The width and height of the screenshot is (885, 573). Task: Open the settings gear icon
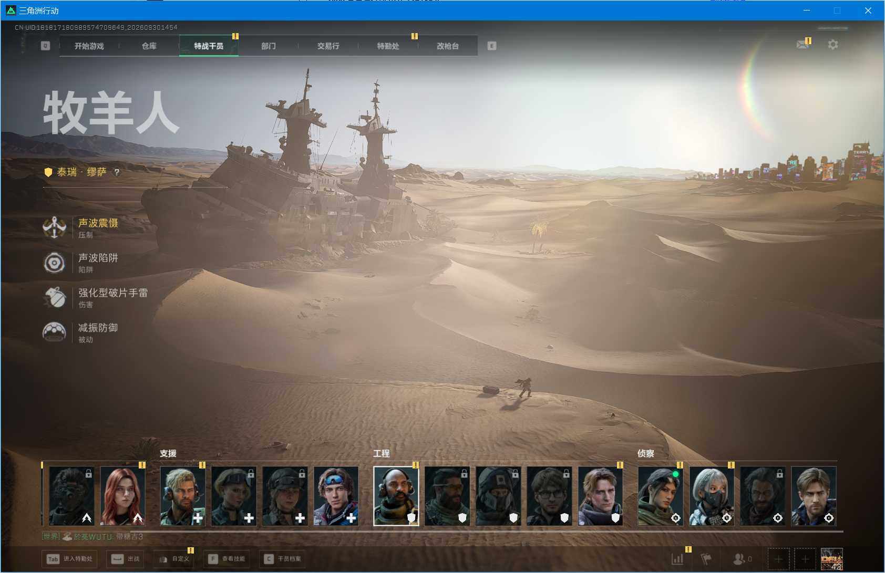[x=833, y=45]
